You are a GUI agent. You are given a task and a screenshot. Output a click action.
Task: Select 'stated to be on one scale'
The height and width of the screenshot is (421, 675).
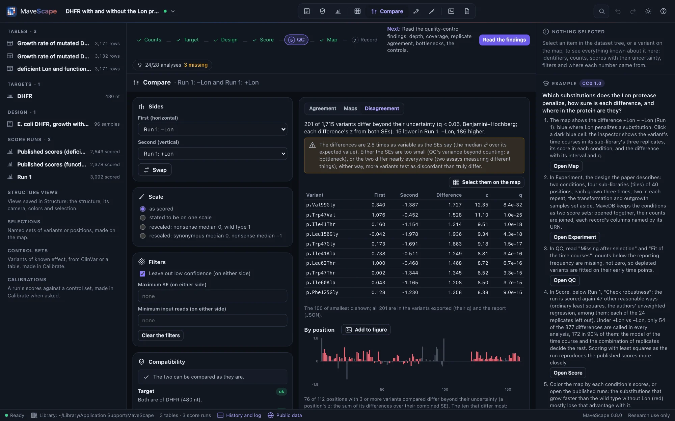click(x=143, y=218)
